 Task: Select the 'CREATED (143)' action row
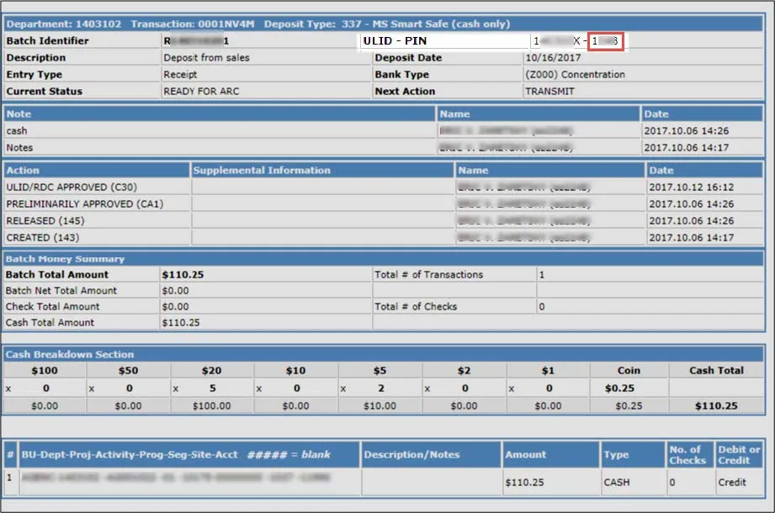click(x=384, y=237)
